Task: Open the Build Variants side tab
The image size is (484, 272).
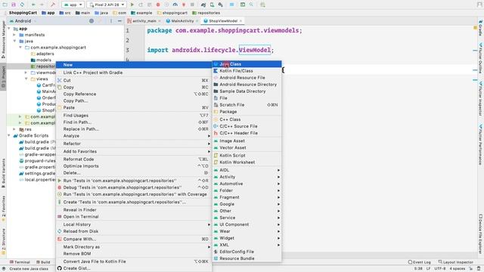Action: point(3,173)
